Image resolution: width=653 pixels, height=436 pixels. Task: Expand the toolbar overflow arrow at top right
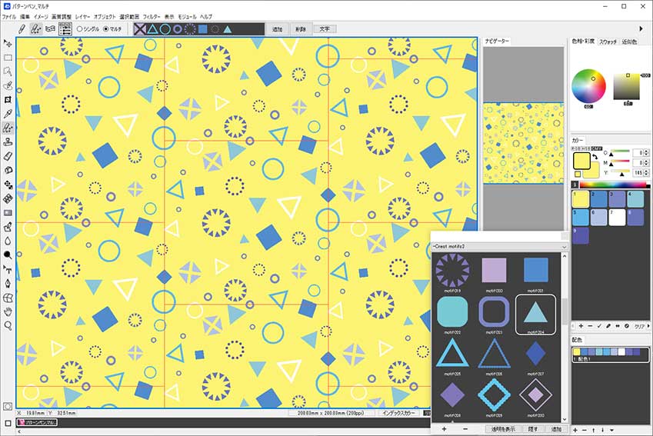pos(641,28)
